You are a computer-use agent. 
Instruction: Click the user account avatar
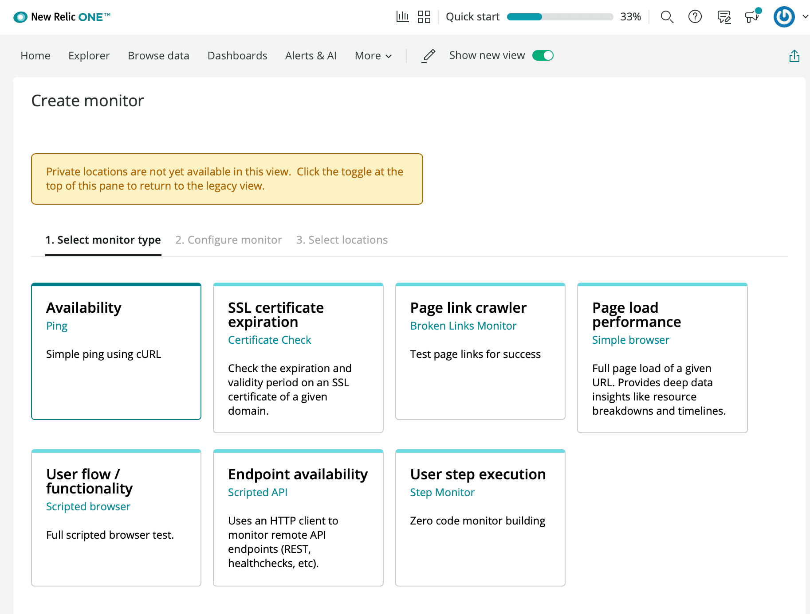point(784,17)
